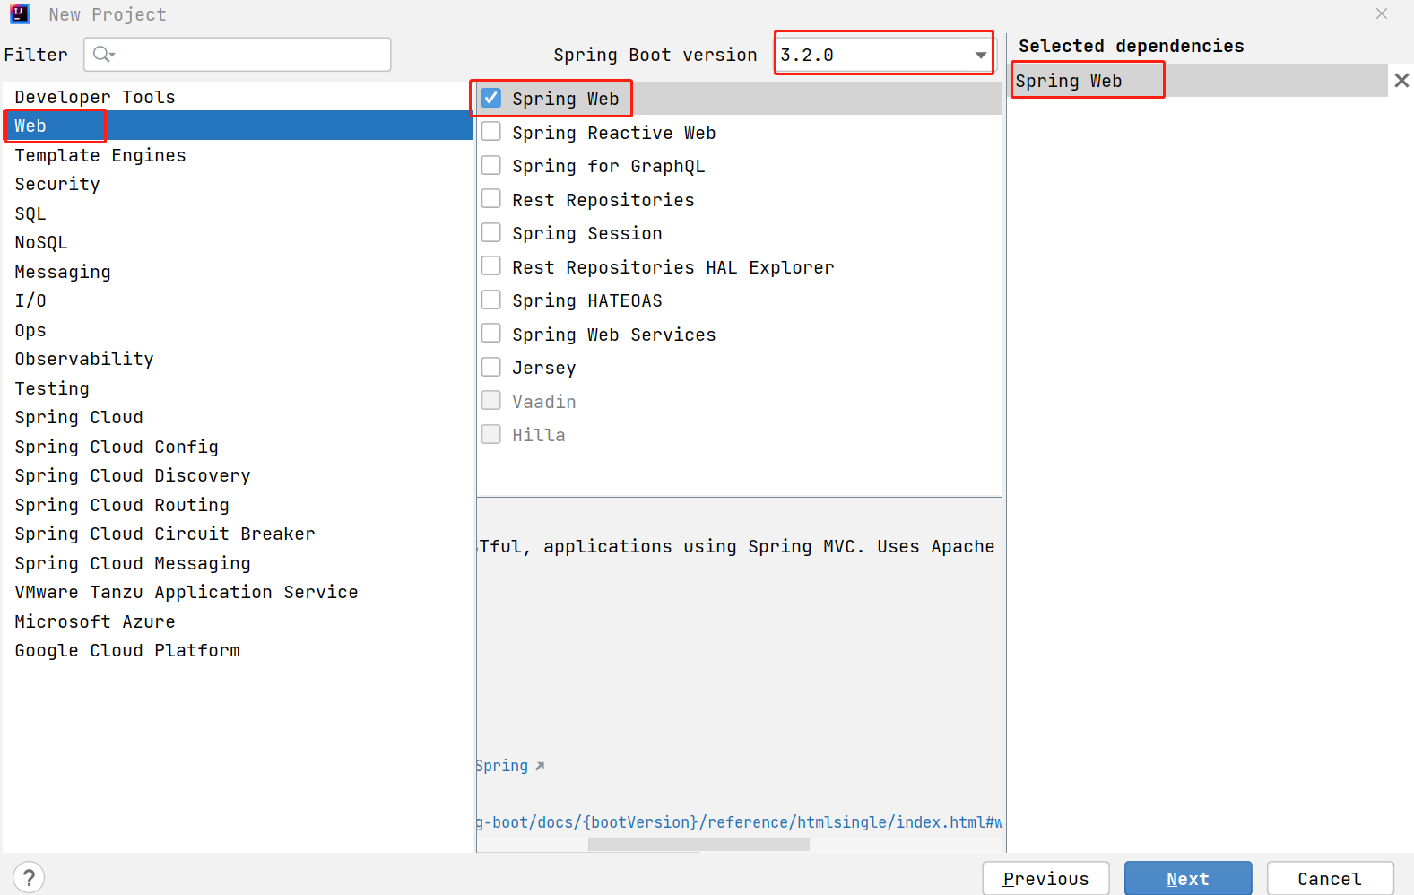The width and height of the screenshot is (1414, 895).
Task: Select the I/O category
Action: coord(238,300)
